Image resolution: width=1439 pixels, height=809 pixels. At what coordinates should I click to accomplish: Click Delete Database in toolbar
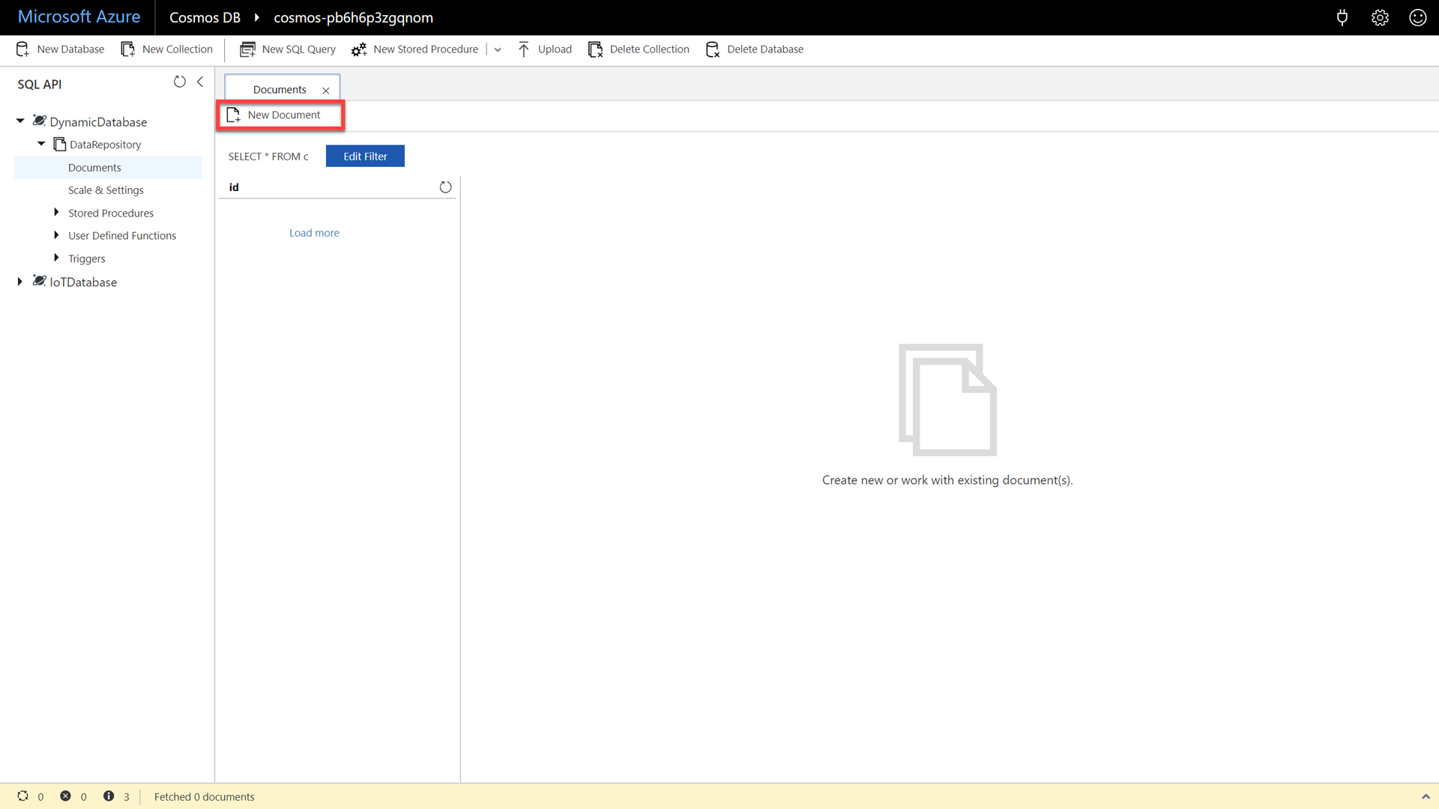(x=755, y=49)
